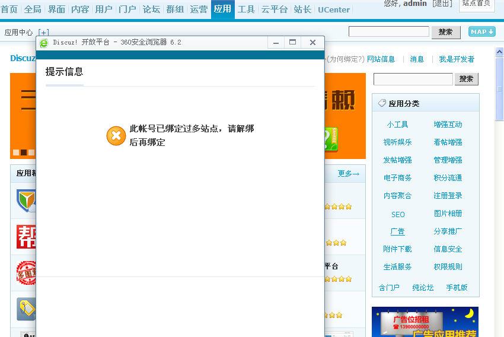Filter by 手机版 type
The height and width of the screenshot is (337, 504).
[457, 288]
